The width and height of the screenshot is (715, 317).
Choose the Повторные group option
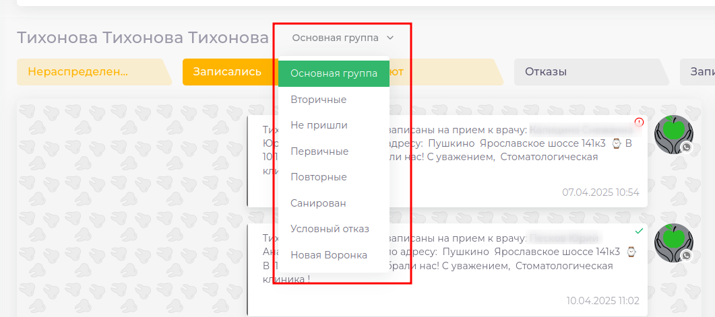318,177
